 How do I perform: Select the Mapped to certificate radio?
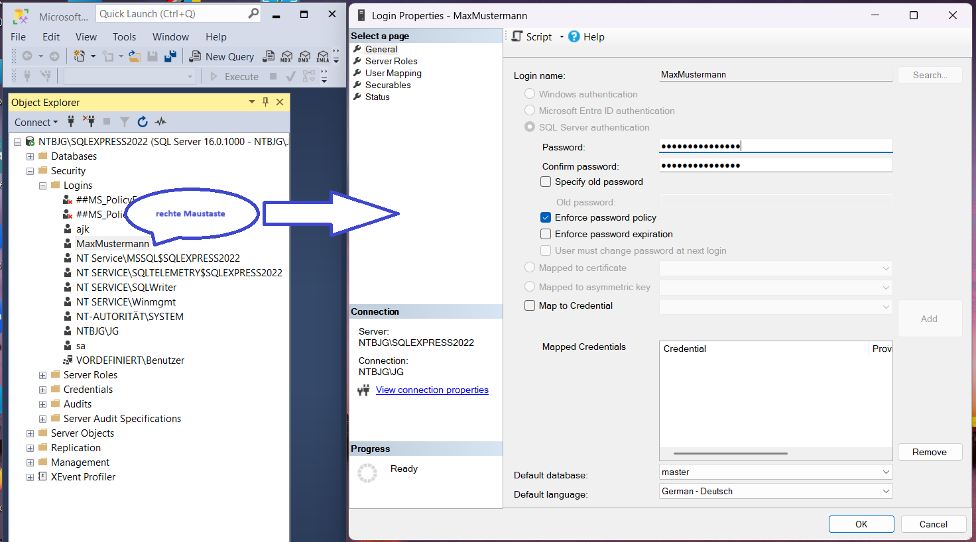click(x=530, y=267)
